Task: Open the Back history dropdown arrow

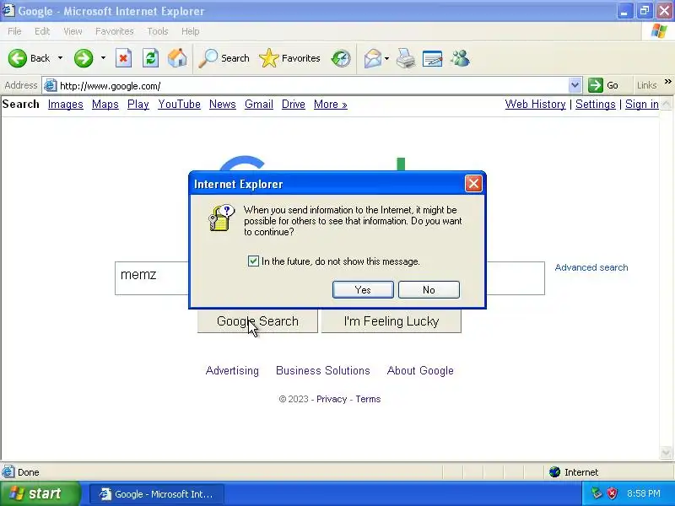Action: [x=60, y=58]
